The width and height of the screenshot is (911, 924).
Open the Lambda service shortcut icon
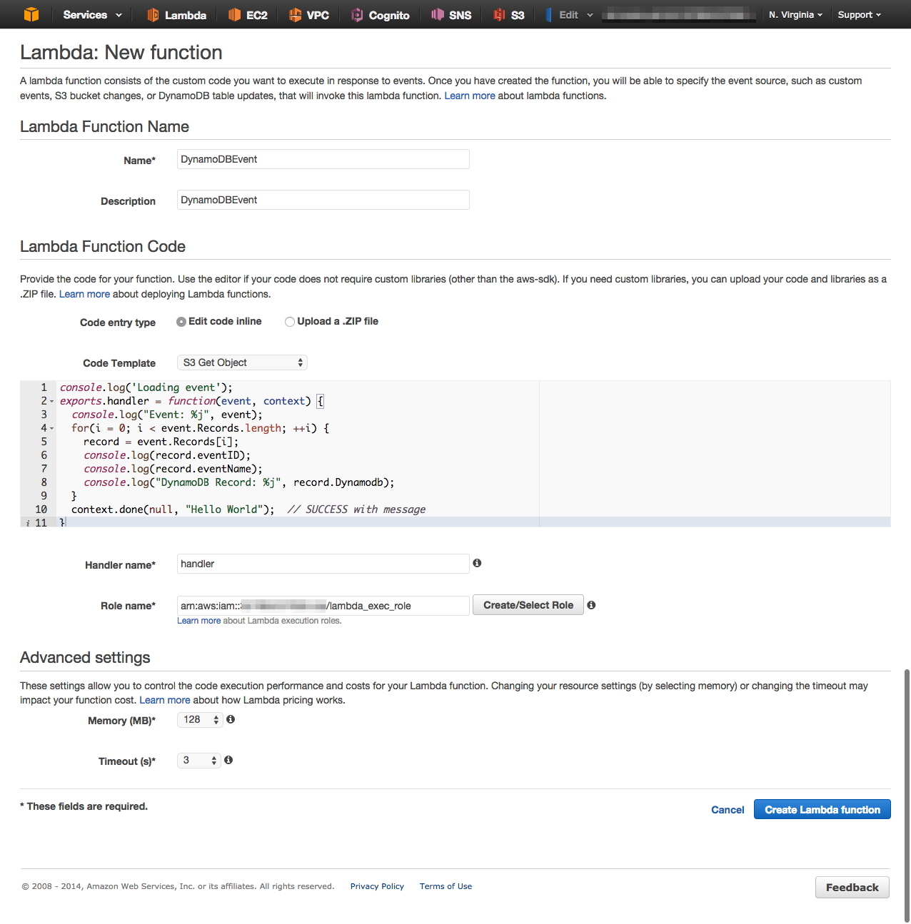pos(153,15)
